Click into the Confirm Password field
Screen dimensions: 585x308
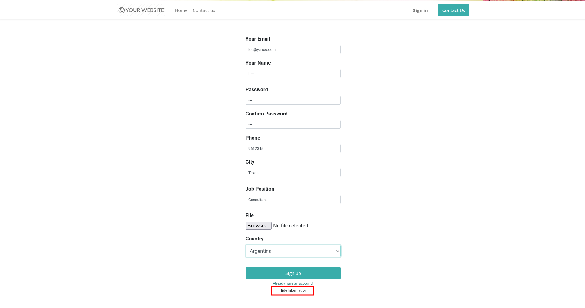[x=293, y=124]
